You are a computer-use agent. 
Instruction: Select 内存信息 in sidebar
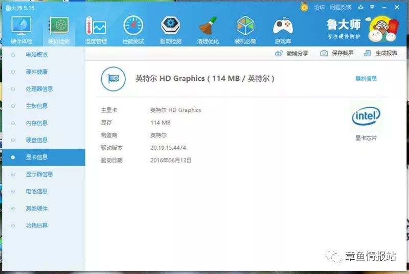point(43,123)
